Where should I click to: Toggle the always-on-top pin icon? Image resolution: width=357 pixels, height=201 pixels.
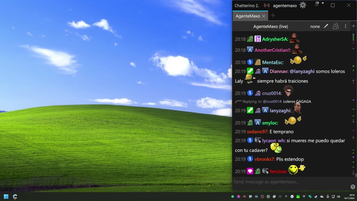coord(323,3)
